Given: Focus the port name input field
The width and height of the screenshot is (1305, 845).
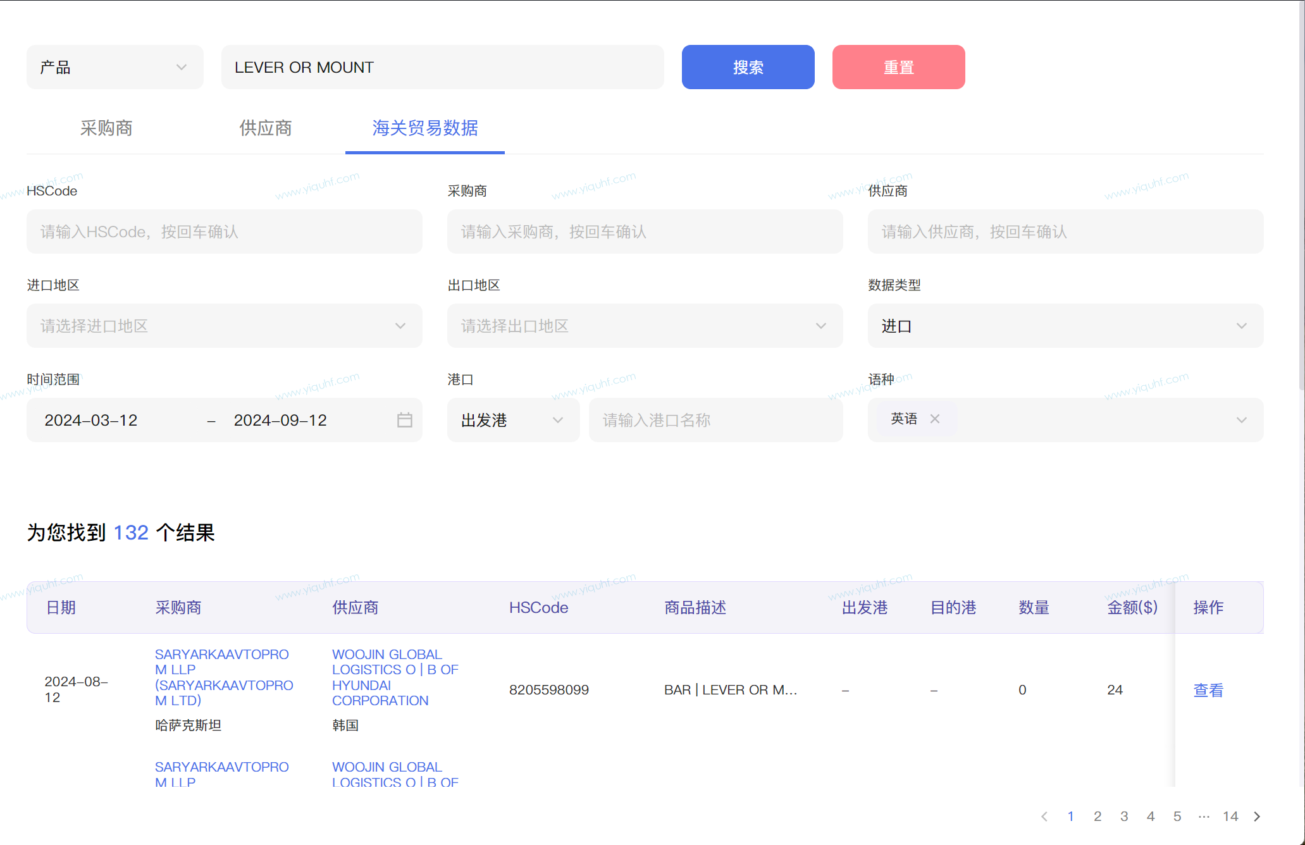Looking at the screenshot, I should click(x=715, y=420).
